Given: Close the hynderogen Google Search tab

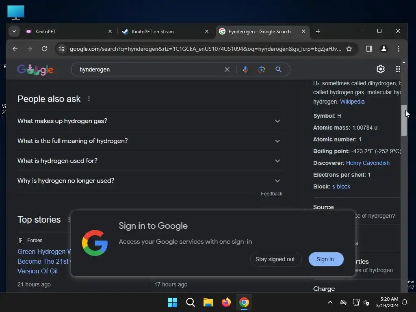Looking at the screenshot, I should pyautogui.click(x=303, y=31).
